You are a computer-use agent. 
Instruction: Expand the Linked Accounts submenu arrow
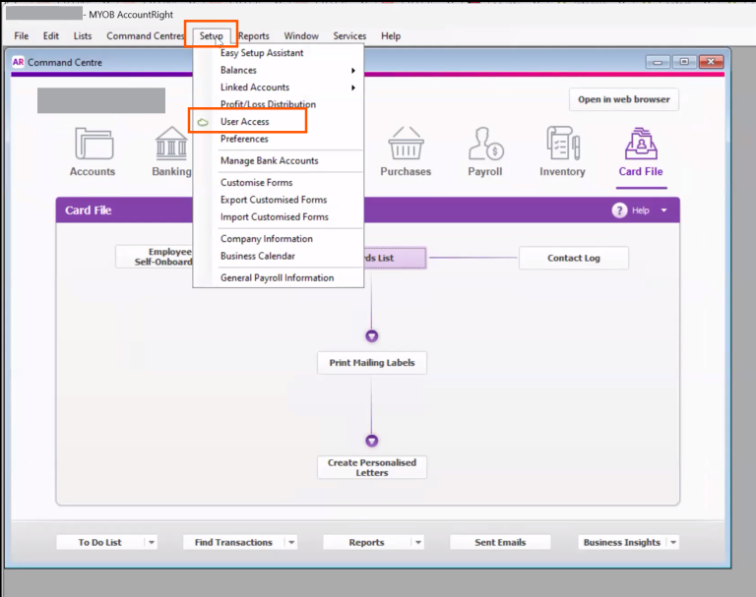point(353,88)
